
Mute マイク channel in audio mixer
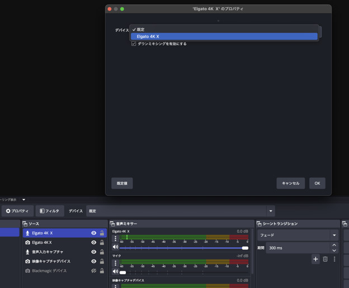point(115,271)
